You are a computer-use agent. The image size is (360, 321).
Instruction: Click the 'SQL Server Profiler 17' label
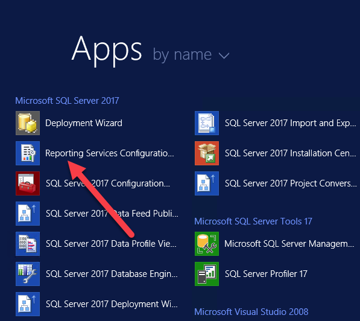tap(266, 274)
